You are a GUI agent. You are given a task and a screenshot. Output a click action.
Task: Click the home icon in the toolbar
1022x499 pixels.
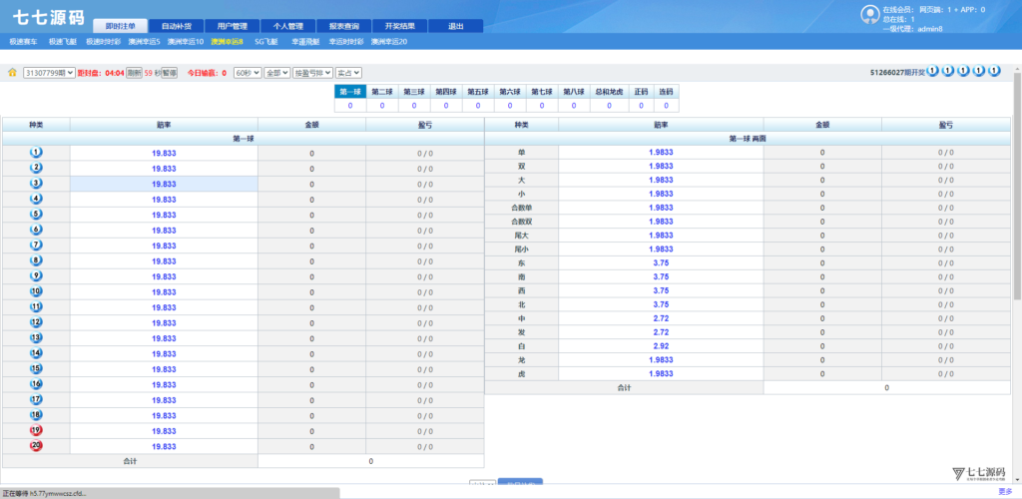click(x=12, y=73)
